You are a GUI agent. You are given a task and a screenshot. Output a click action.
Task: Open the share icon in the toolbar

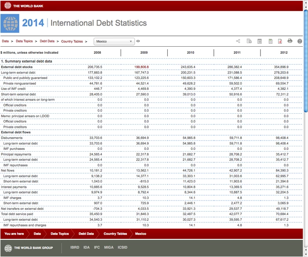point(238,41)
